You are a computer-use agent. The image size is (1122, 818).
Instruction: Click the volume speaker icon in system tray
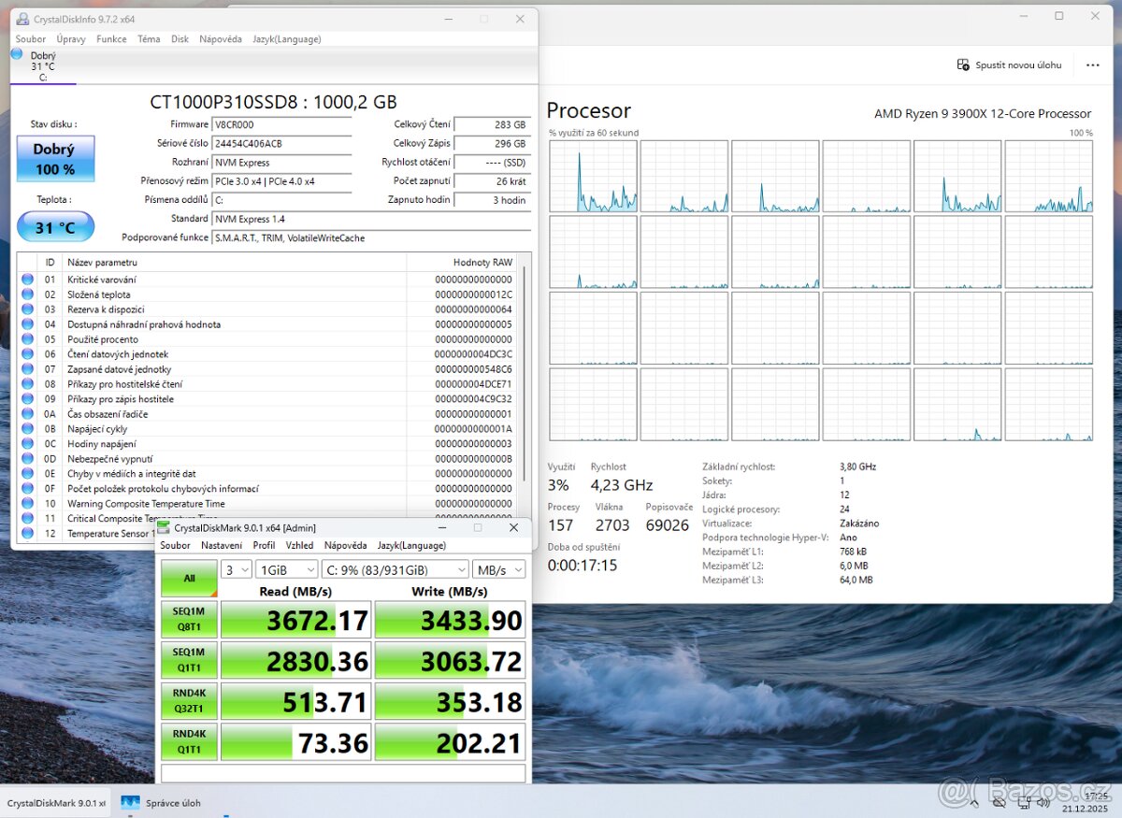click(x=1043, y=802)
